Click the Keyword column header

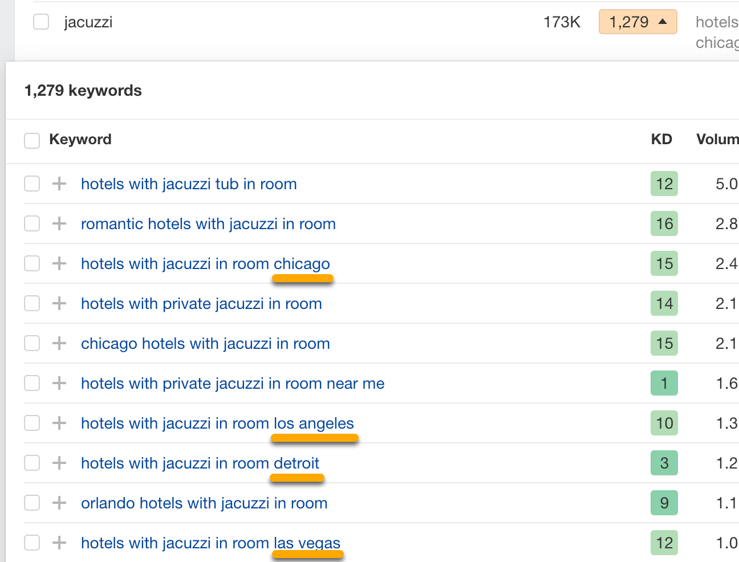click(x=80, y=140)
